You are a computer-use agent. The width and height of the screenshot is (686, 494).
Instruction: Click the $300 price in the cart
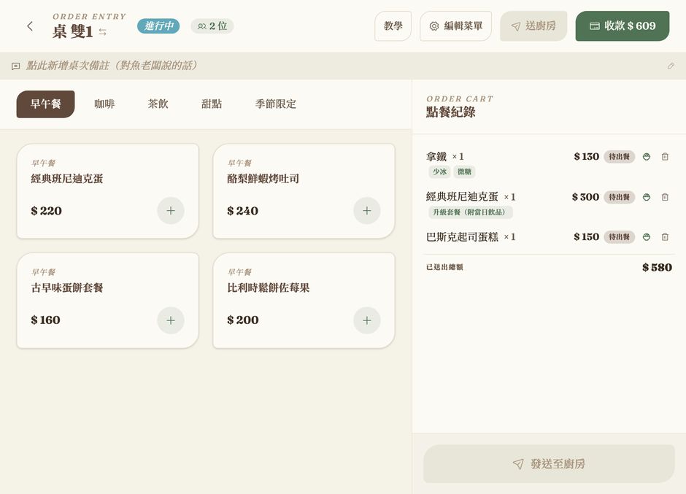585,197
